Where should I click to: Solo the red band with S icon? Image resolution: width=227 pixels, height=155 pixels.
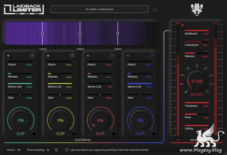(x=112, y=56)
